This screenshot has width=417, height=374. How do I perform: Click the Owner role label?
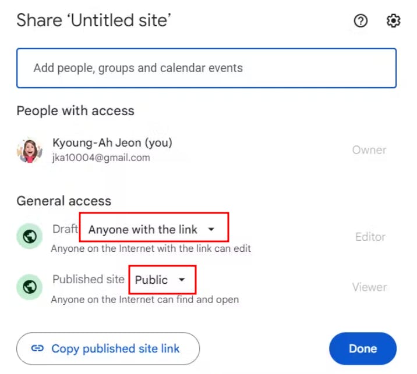tap(369, 150)
